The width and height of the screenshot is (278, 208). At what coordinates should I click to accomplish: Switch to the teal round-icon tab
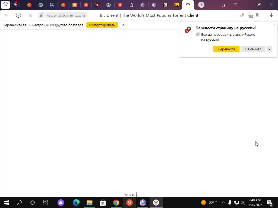tap(41, 5)
